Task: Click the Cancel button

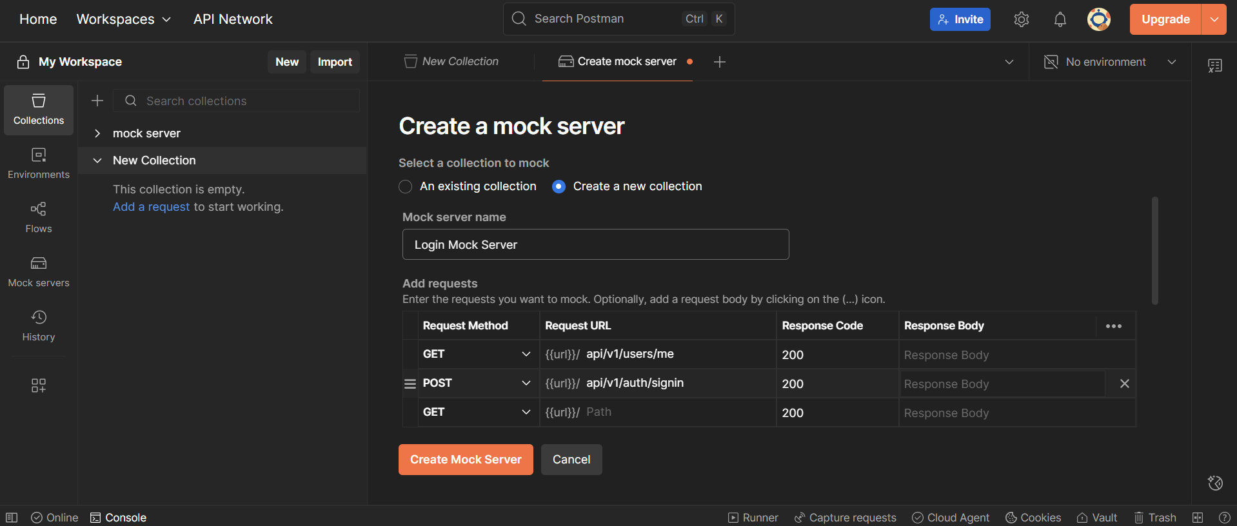Action: click(x=571, y=460)
